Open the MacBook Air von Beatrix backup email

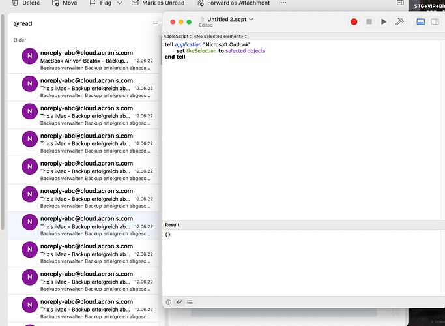coord(83,59)
